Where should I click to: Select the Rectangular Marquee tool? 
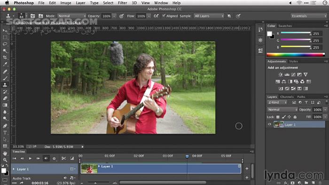click(x=5, y=37)
